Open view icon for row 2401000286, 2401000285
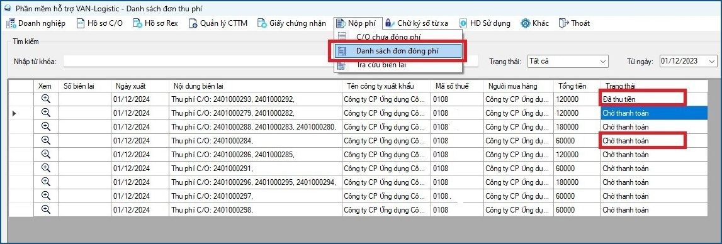Viewport: 722px width, 244px height. (x=45, y=154)
